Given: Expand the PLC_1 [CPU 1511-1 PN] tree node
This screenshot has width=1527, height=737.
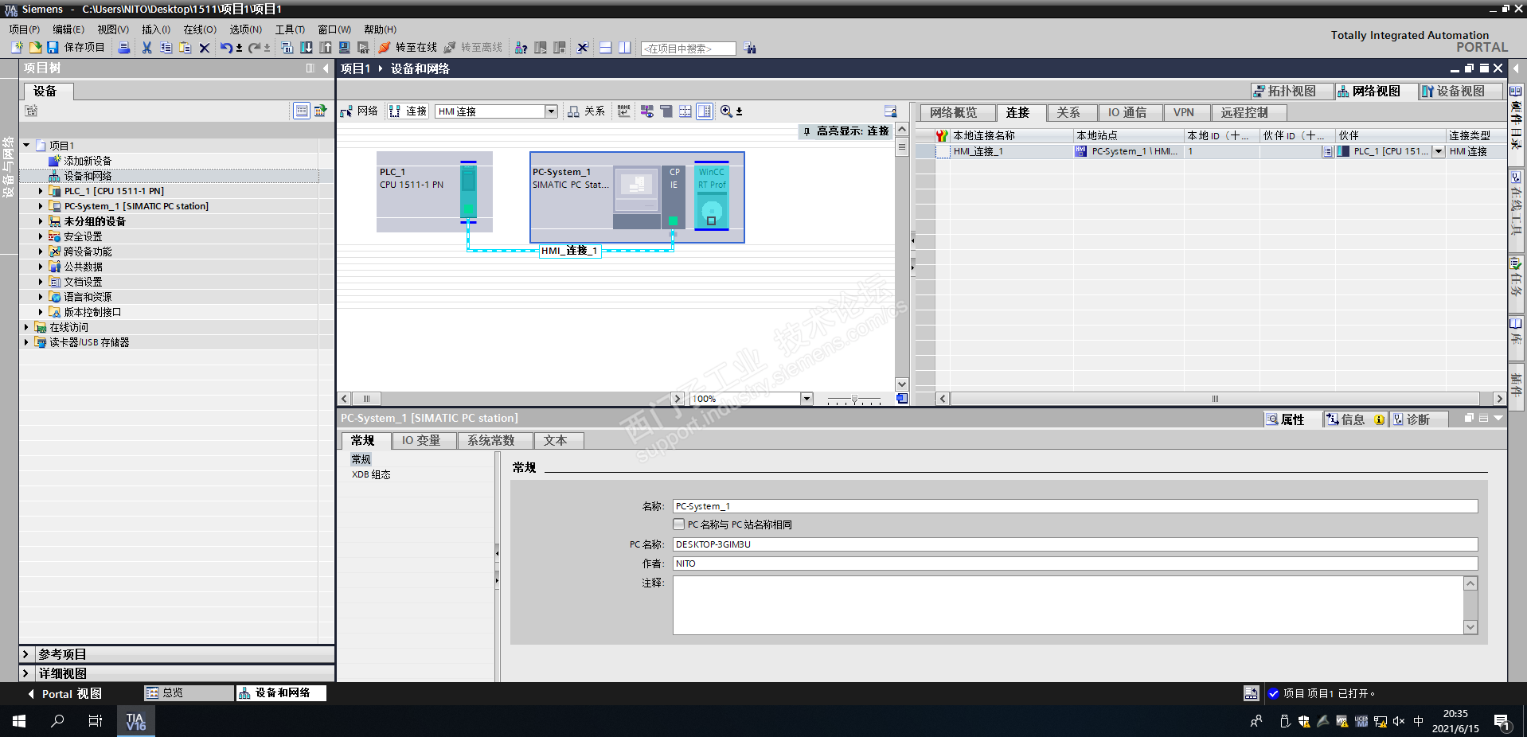Looking at the screenshot, I should pos(41,191).
